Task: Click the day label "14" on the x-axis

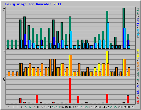Action: pyautogui.click(x=62, y=107)
